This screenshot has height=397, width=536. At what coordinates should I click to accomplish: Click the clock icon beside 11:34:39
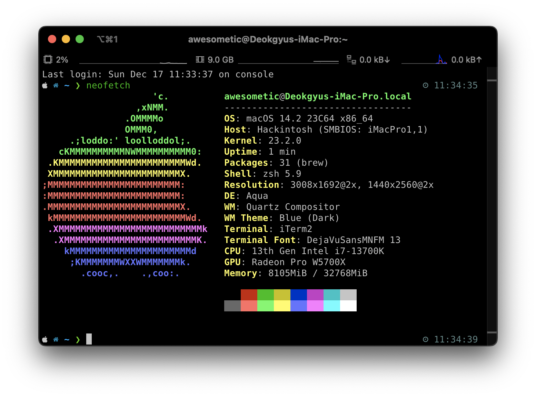[426, 339]
